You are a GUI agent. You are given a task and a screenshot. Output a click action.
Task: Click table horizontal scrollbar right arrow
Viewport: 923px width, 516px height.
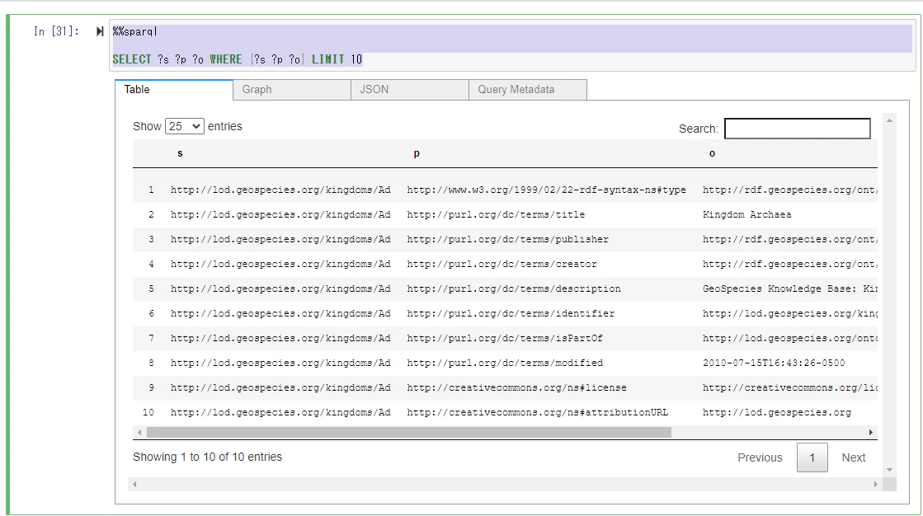[870, 433]
